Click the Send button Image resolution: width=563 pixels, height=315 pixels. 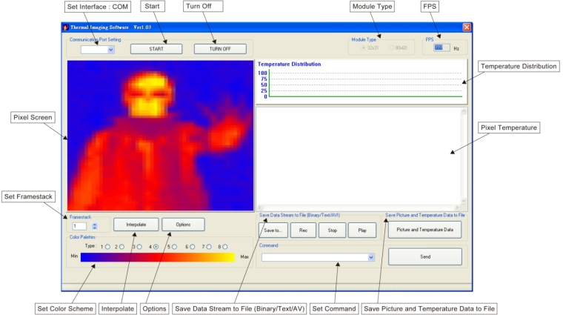(x=424, y=256)
